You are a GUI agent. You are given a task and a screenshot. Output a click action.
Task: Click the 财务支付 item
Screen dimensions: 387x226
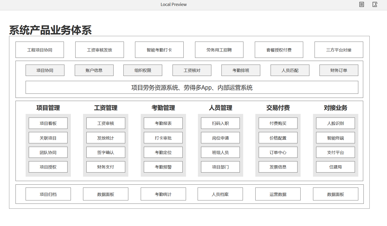[106, 167]
